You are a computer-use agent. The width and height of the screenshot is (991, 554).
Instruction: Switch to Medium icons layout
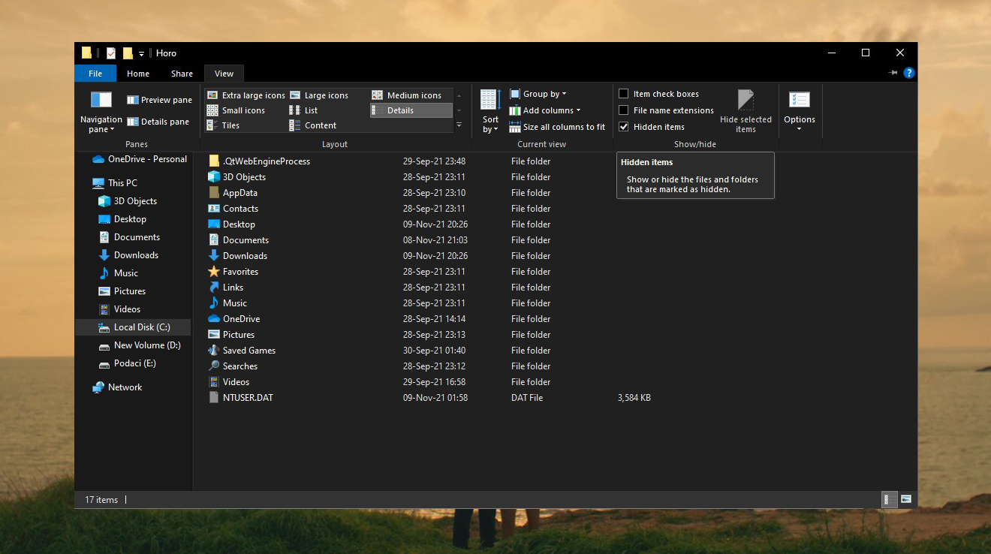click(x=411, y=95)
